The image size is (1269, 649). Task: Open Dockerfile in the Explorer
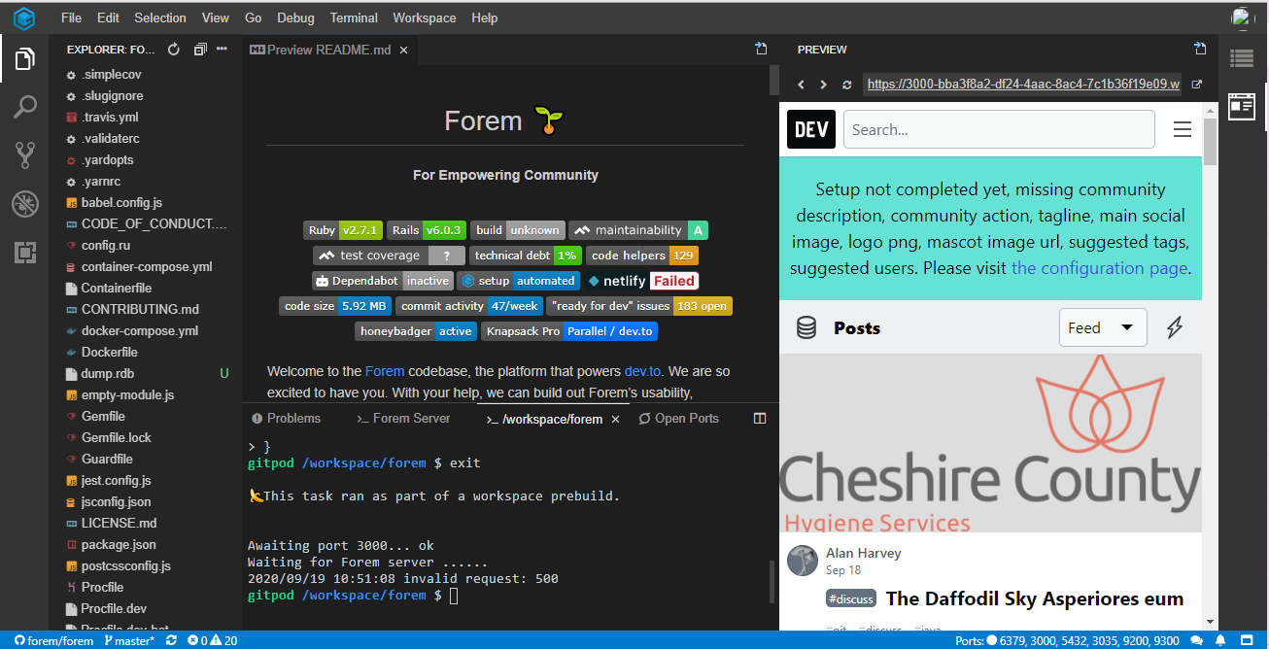[109, 352]
